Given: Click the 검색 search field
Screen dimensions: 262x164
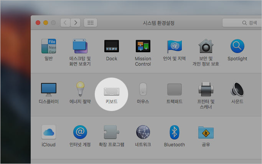Looking at the screenshot, I should point(242,23).
